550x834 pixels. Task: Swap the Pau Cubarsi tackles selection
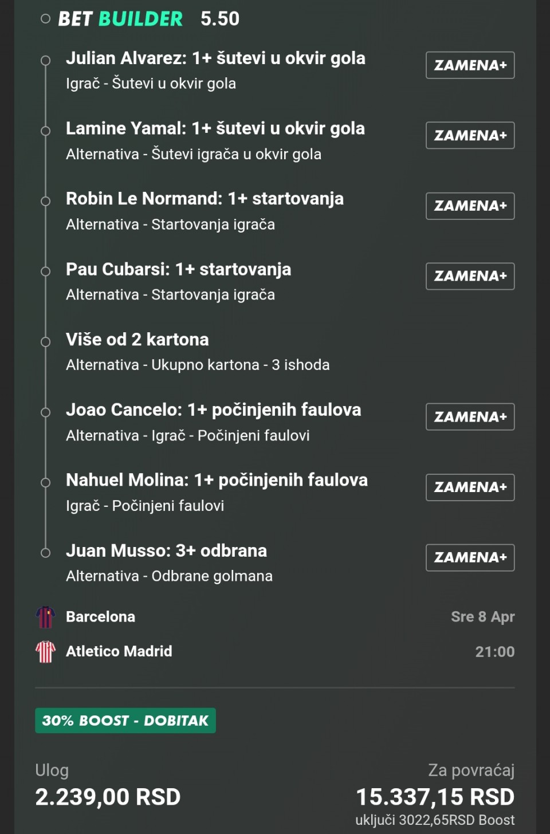click(470, 276)
